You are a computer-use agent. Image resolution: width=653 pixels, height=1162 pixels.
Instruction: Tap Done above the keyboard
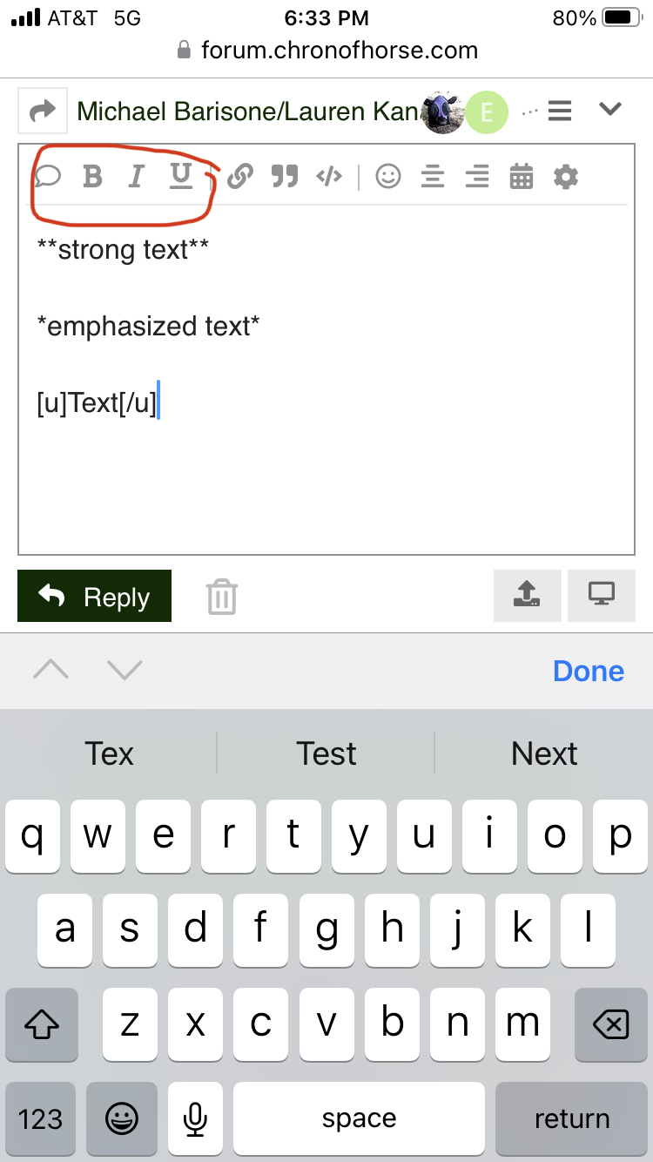point(589,671)
